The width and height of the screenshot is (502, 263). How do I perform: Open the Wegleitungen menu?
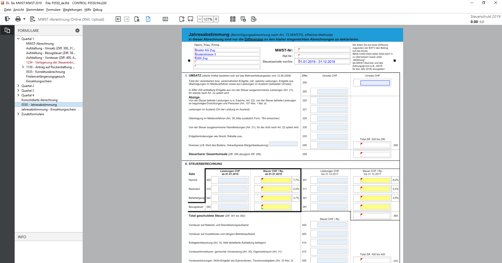point(72,10)
